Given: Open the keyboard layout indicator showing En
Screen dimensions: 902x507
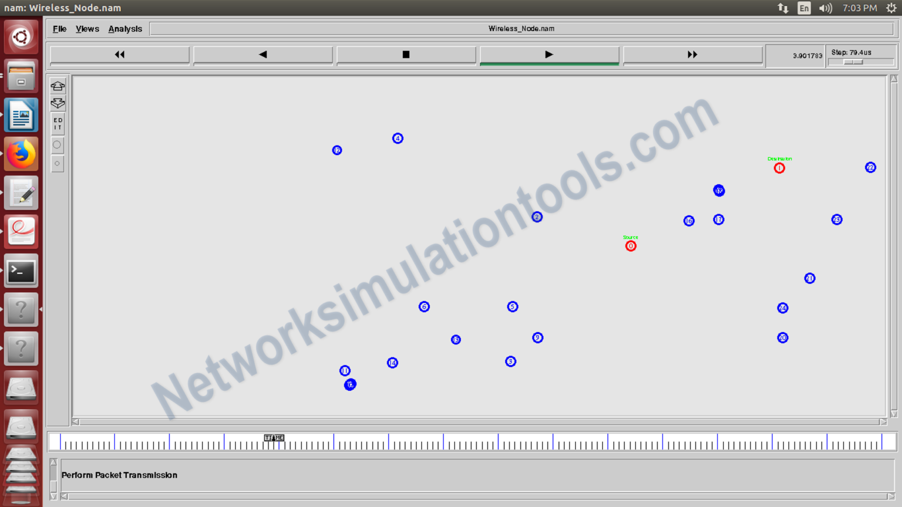Looking at the screenshot, I should point(804,8).
